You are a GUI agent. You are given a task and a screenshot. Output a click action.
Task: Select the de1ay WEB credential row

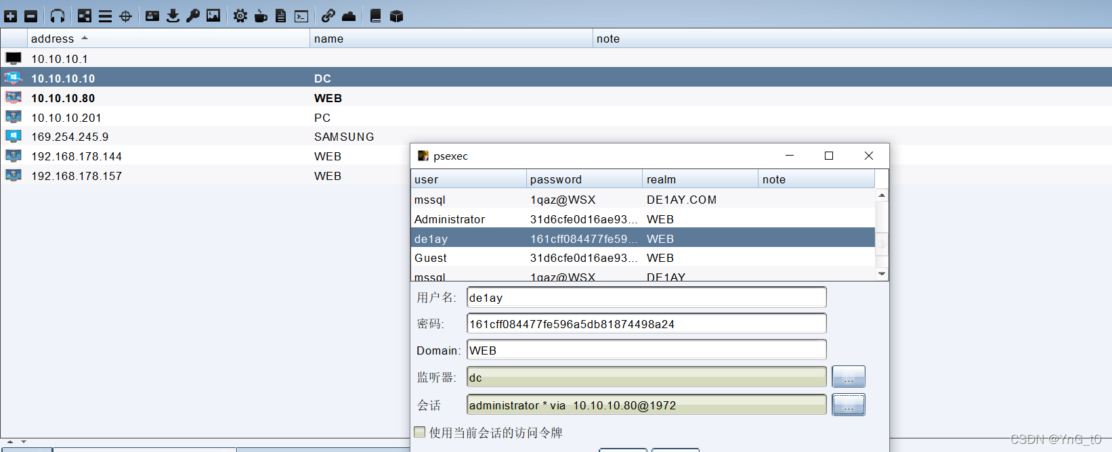coord(643,238)
